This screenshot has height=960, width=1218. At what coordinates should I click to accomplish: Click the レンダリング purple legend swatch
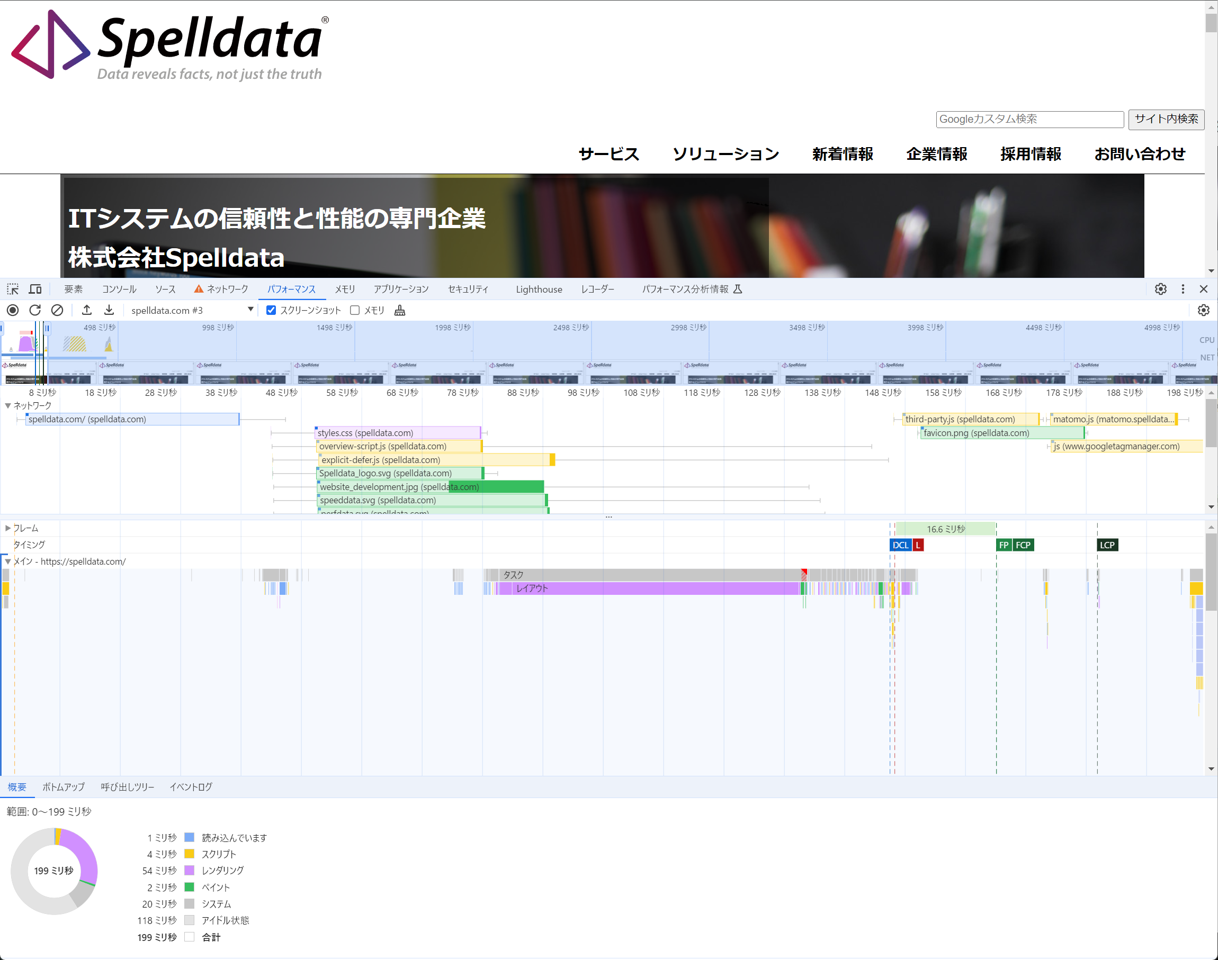(190, 871)
